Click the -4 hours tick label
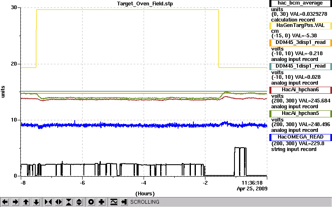Viewport: 332px width, 207px height. pos(144,183)
